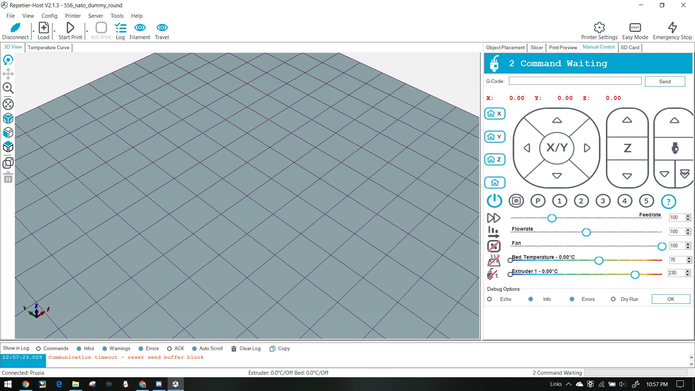
Task: Enable the Dry Run debug option
Action: tap(613, 299)
